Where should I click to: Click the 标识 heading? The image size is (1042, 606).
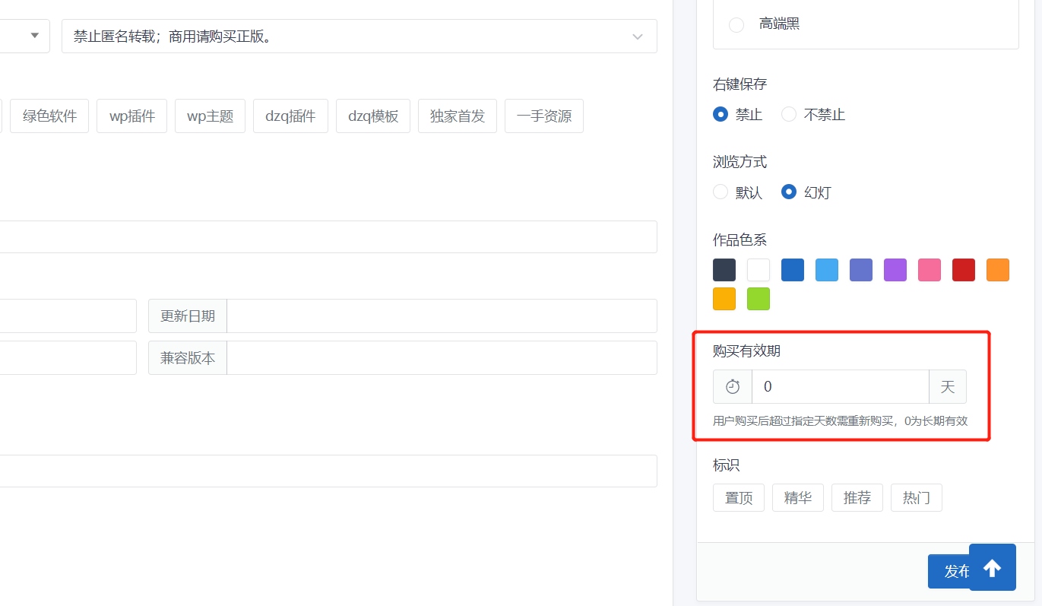[x=727, y=465]
